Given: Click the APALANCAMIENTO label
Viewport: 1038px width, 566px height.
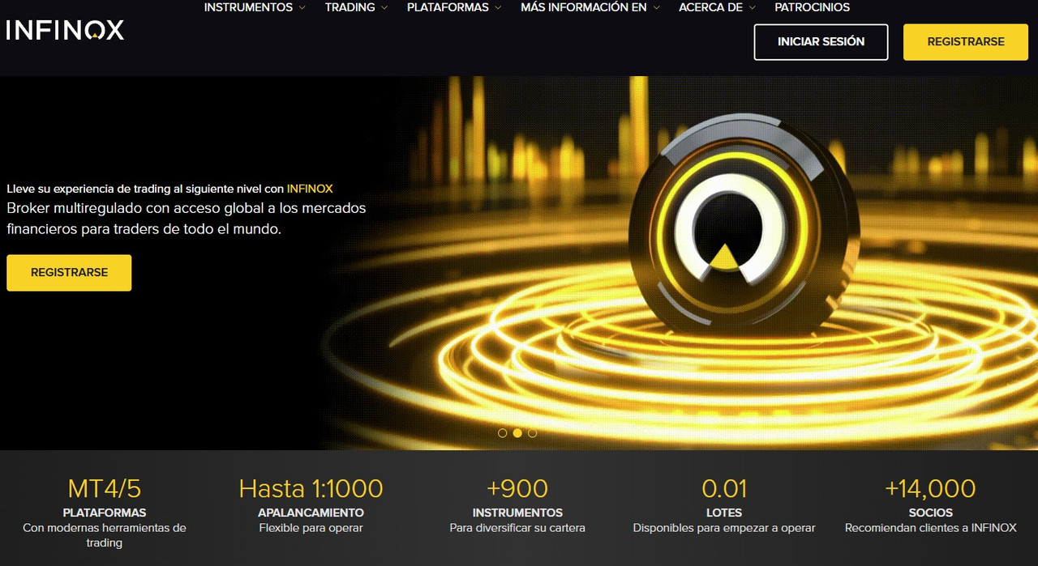Looking at the screenshot, I should pyautogui.click(x=311, y=513).
